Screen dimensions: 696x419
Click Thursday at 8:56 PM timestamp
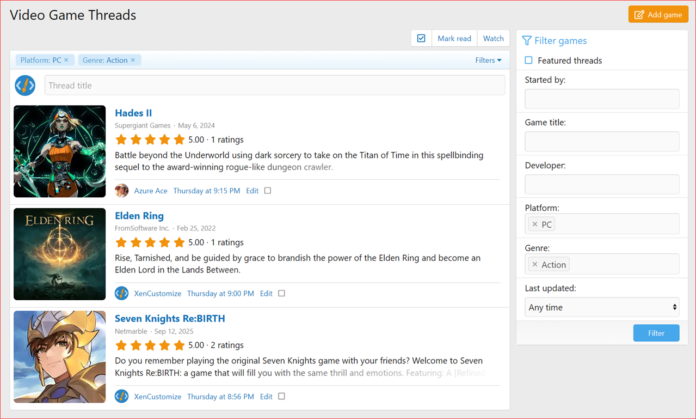tap(220, 397)
